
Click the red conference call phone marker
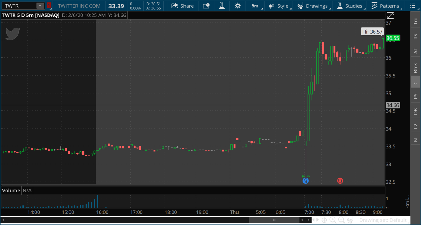(340, 181)
